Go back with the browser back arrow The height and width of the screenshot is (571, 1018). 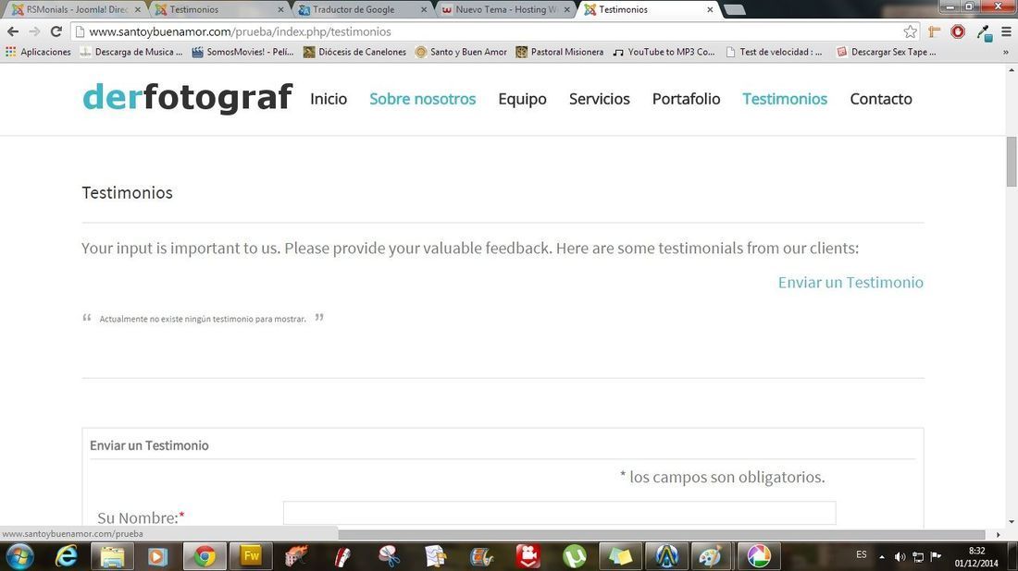12,31
